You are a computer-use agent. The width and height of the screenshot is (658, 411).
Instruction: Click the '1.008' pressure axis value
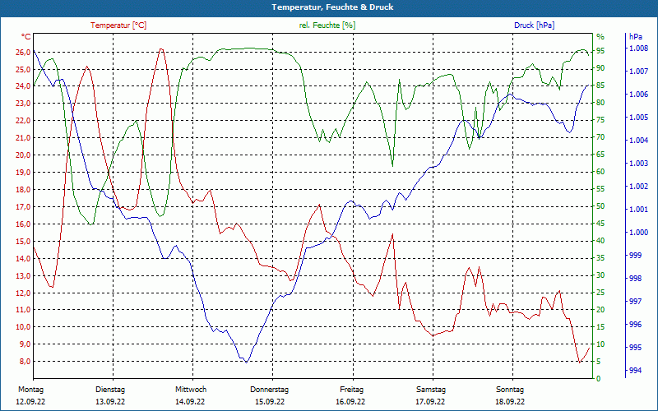[639, 48]
